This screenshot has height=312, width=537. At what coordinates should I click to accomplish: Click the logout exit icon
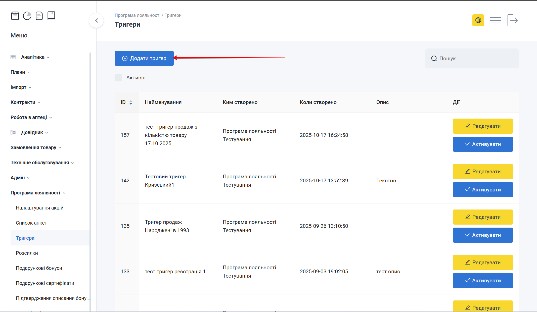point(512,20)
